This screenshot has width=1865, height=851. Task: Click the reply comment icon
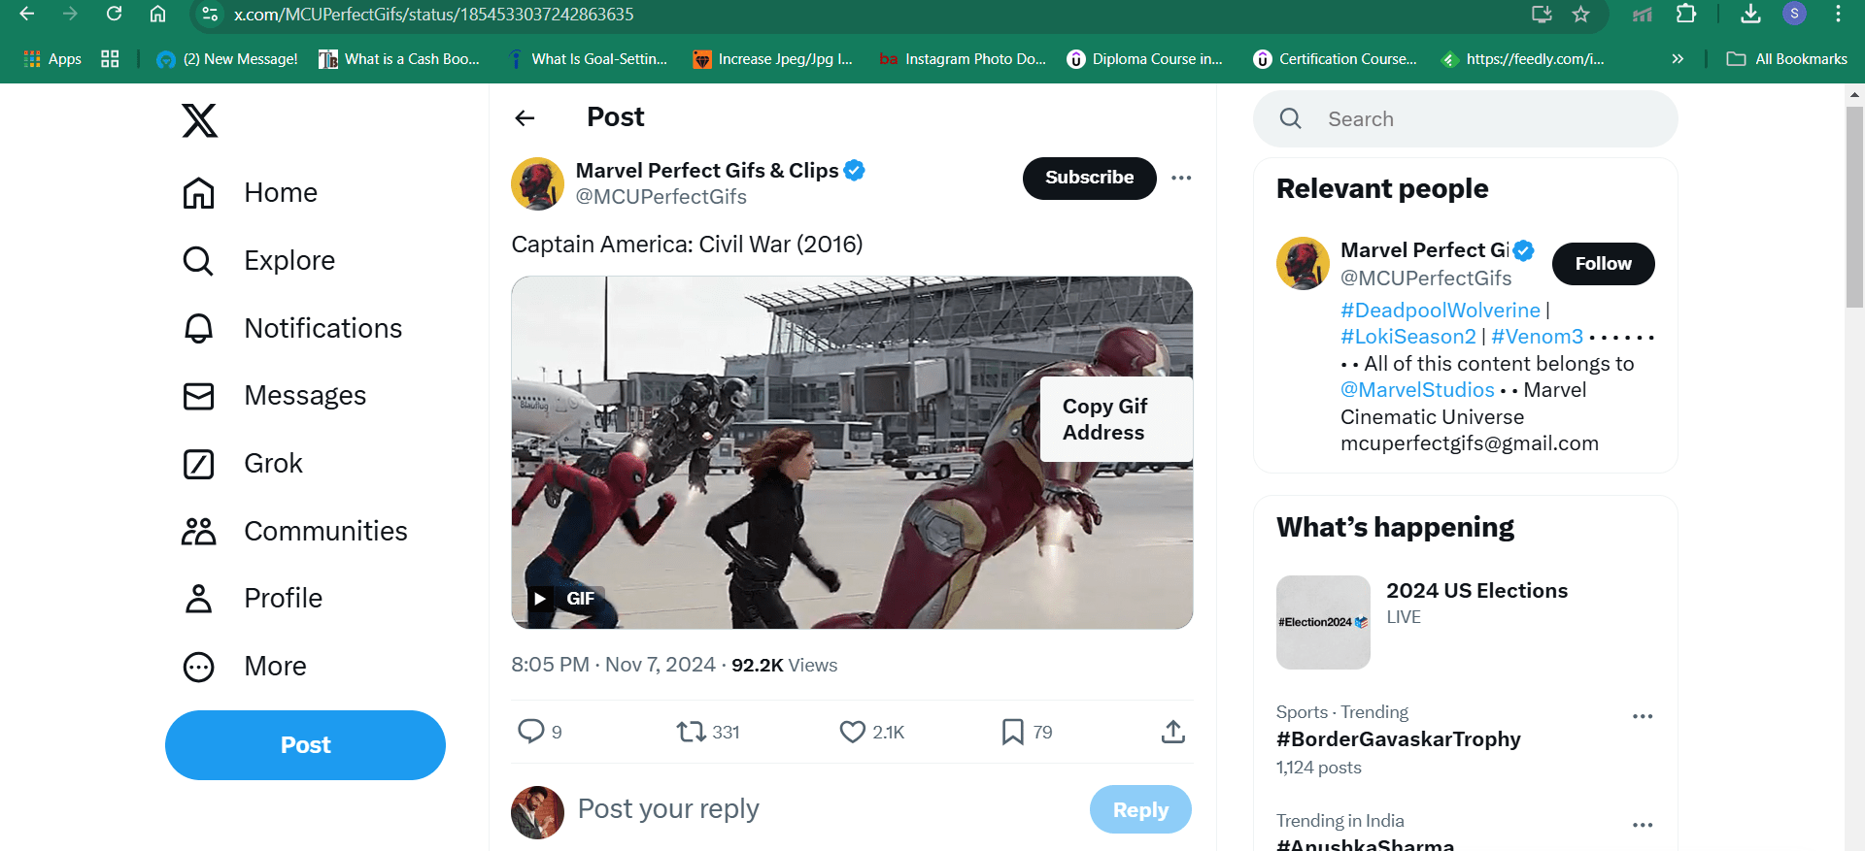530,732
